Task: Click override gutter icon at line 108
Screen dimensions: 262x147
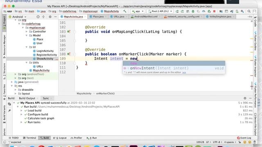Action: click(69, 54)
